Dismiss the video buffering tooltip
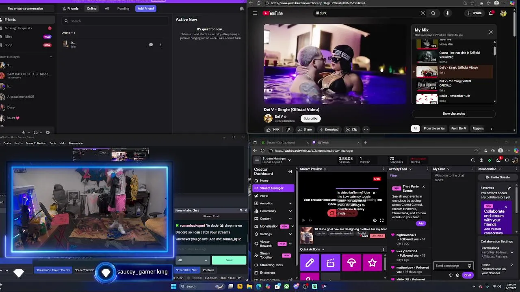This screenshot has height=292, width=520. coord(374,193)
